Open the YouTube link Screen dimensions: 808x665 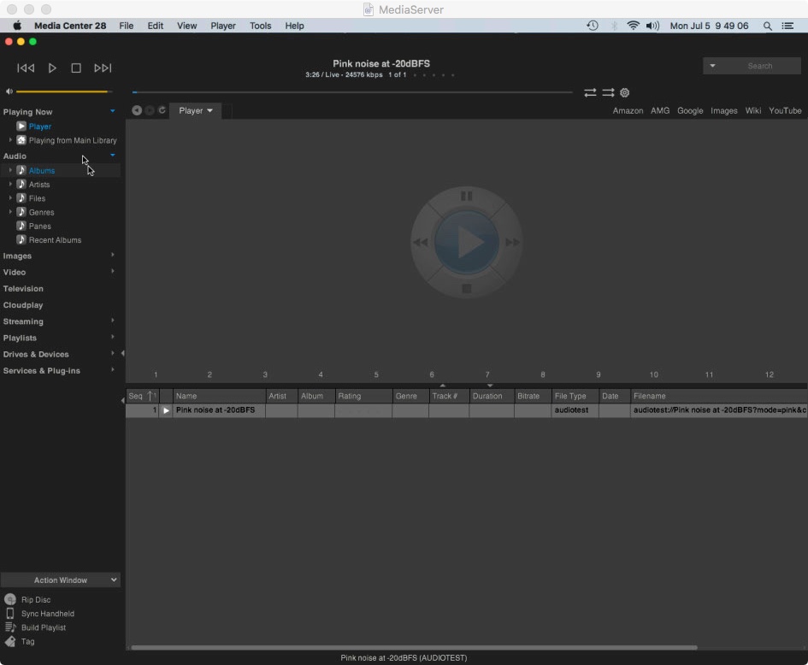tap(785, 111)
